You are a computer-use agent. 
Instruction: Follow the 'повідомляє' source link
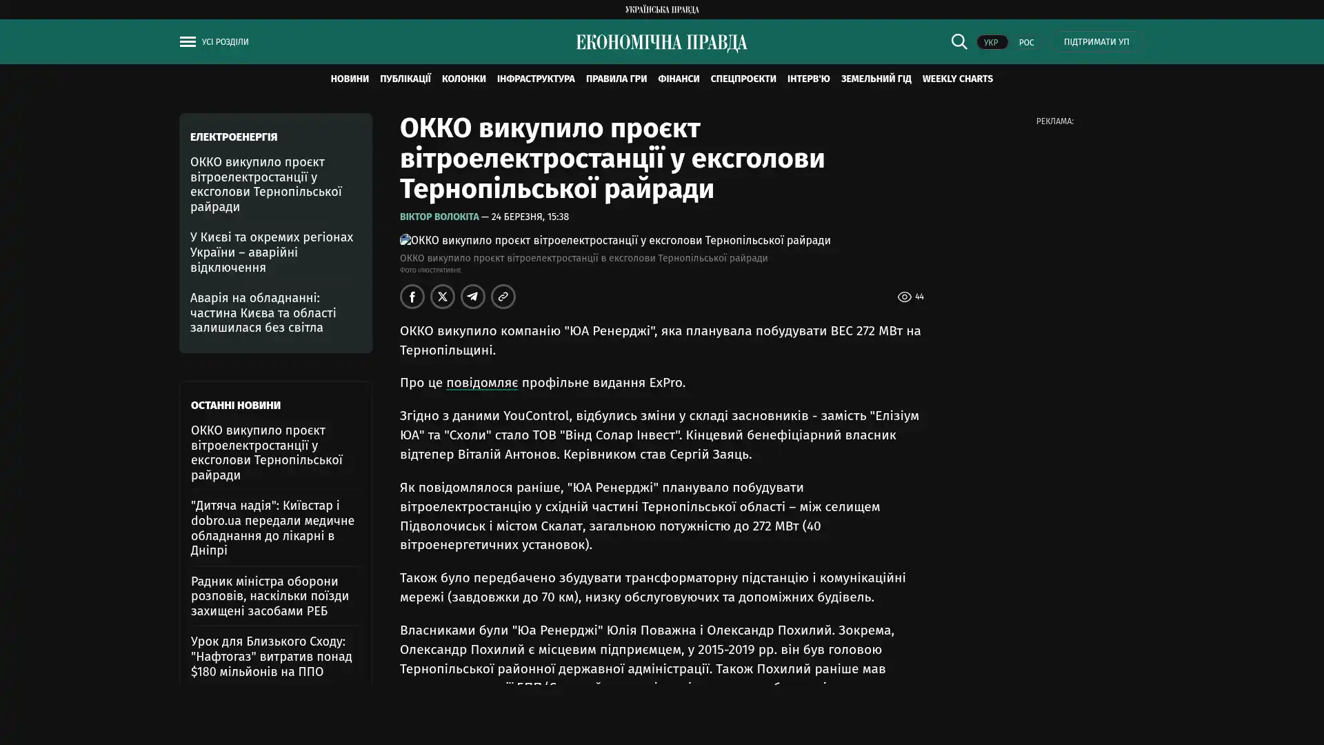[482, 382]
